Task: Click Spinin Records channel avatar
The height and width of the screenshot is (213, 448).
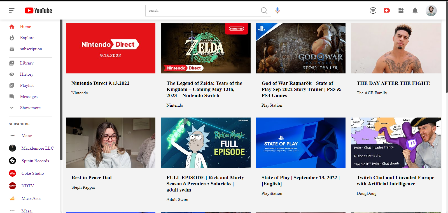Action: coord(12,161)
